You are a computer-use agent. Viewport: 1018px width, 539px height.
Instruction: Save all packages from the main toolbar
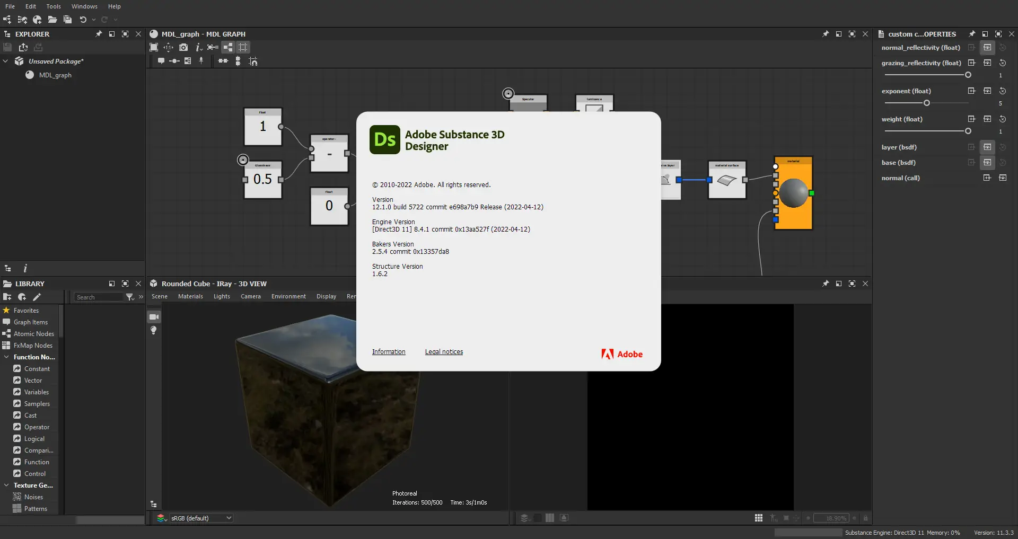(x=67, y=20)
